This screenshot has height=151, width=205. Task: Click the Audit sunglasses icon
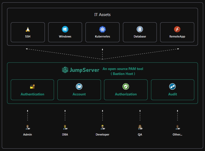172,87
